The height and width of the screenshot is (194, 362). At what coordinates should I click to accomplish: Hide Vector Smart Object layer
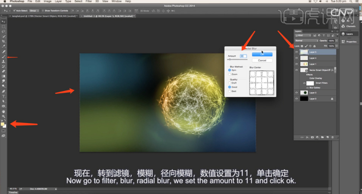pos(297,70)
